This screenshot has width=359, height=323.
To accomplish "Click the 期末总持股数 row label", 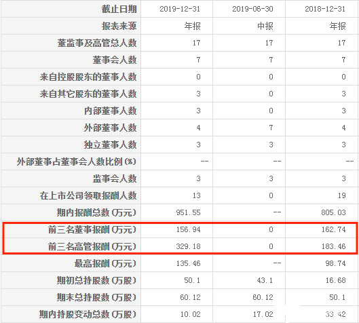I will [x=96, y=297].
